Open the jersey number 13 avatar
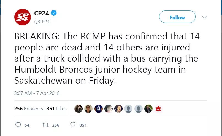The height and width of the screenshot is (136, 222). [x=98, y=109]
